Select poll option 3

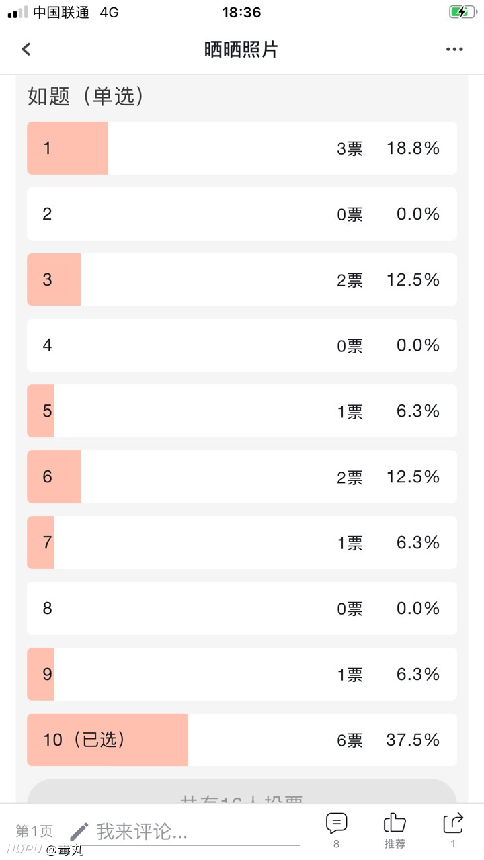tap(242, 279)
